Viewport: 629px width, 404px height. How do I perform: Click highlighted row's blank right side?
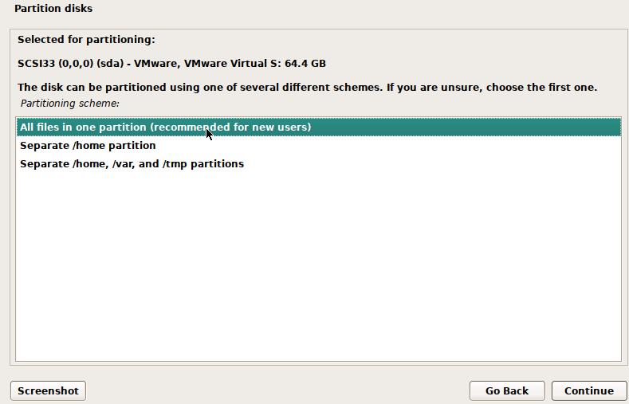(x=478, y=127)
